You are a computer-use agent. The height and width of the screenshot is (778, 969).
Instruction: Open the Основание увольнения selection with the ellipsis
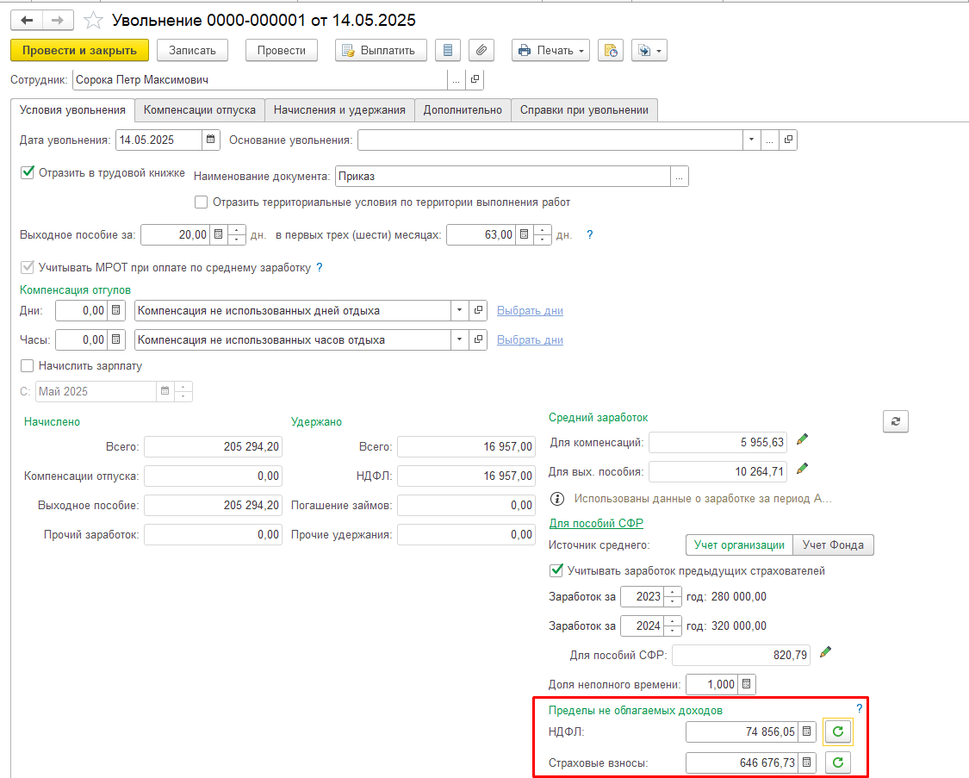coord(769,140)
